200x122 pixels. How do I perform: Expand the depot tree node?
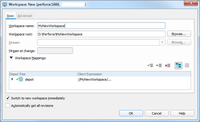12,79
